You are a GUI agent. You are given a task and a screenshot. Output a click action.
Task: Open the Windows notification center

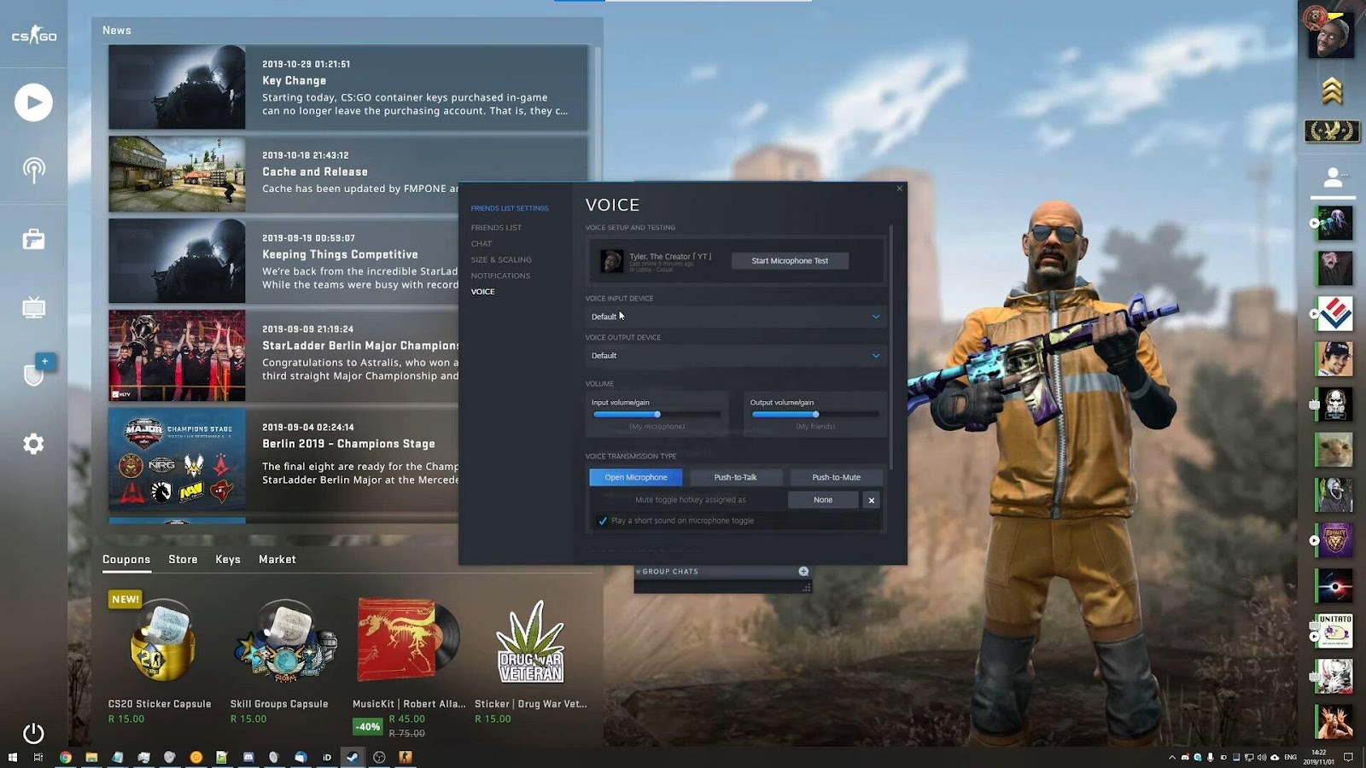(1349, 757)
